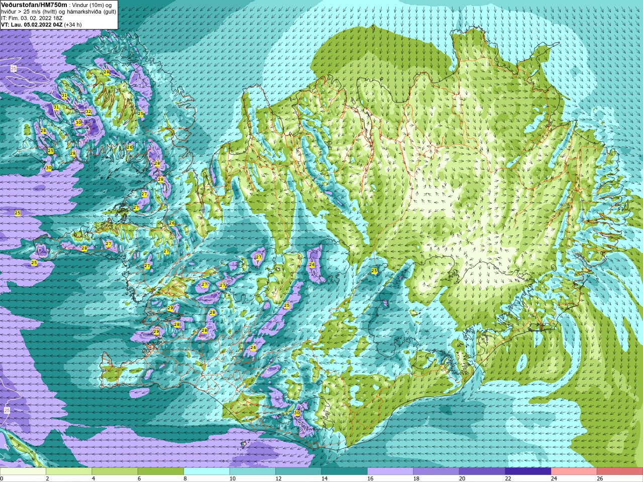Click the valid time line 'VT: Lau. 05.02.2022 04Z'
This screenshot has height=482, width=643.
(32, 25)
